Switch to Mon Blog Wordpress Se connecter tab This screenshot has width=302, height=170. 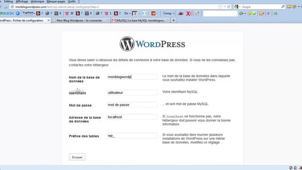tap(81, 20)
